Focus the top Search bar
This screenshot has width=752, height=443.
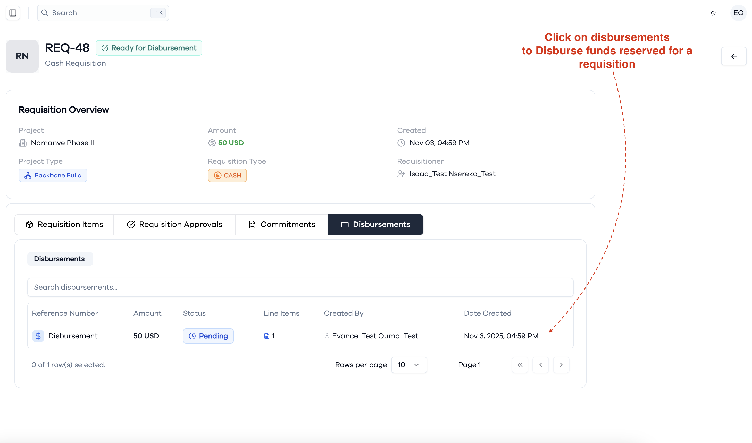(103, 13)
